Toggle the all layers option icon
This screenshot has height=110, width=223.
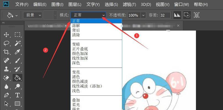pos(196,15)
